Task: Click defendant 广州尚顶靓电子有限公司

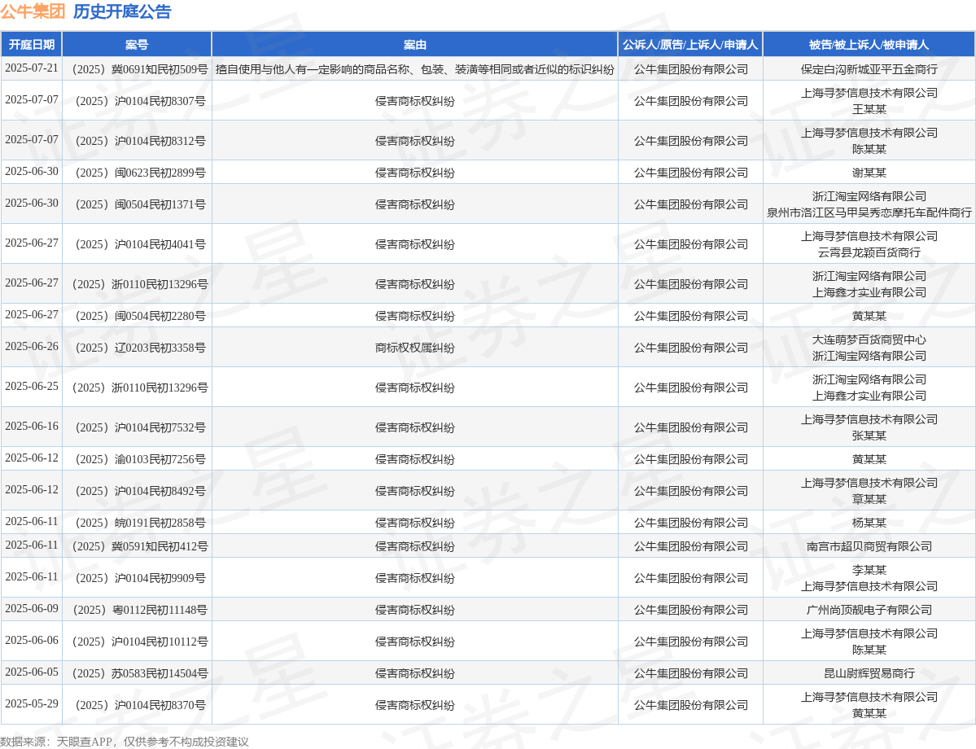Action: [x=869, y=610]
